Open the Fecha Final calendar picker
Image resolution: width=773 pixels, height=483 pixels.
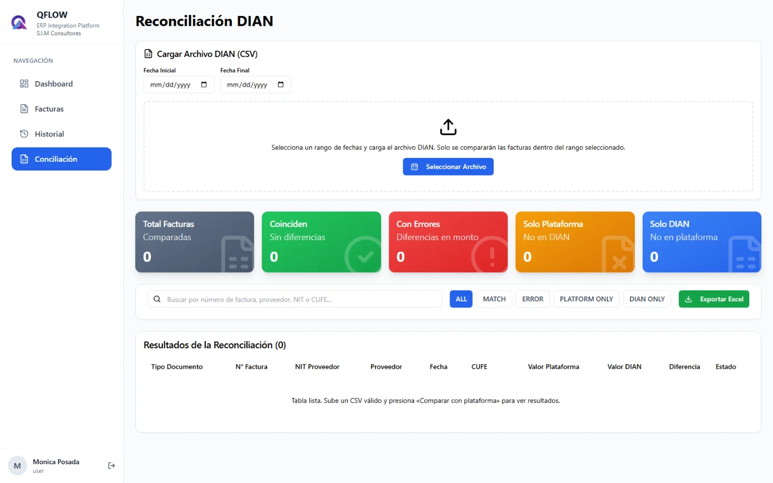point(280,84)
